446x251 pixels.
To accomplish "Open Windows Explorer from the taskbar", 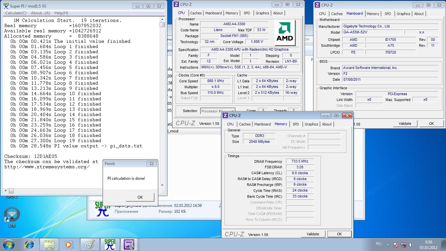I will pos(49,244).
